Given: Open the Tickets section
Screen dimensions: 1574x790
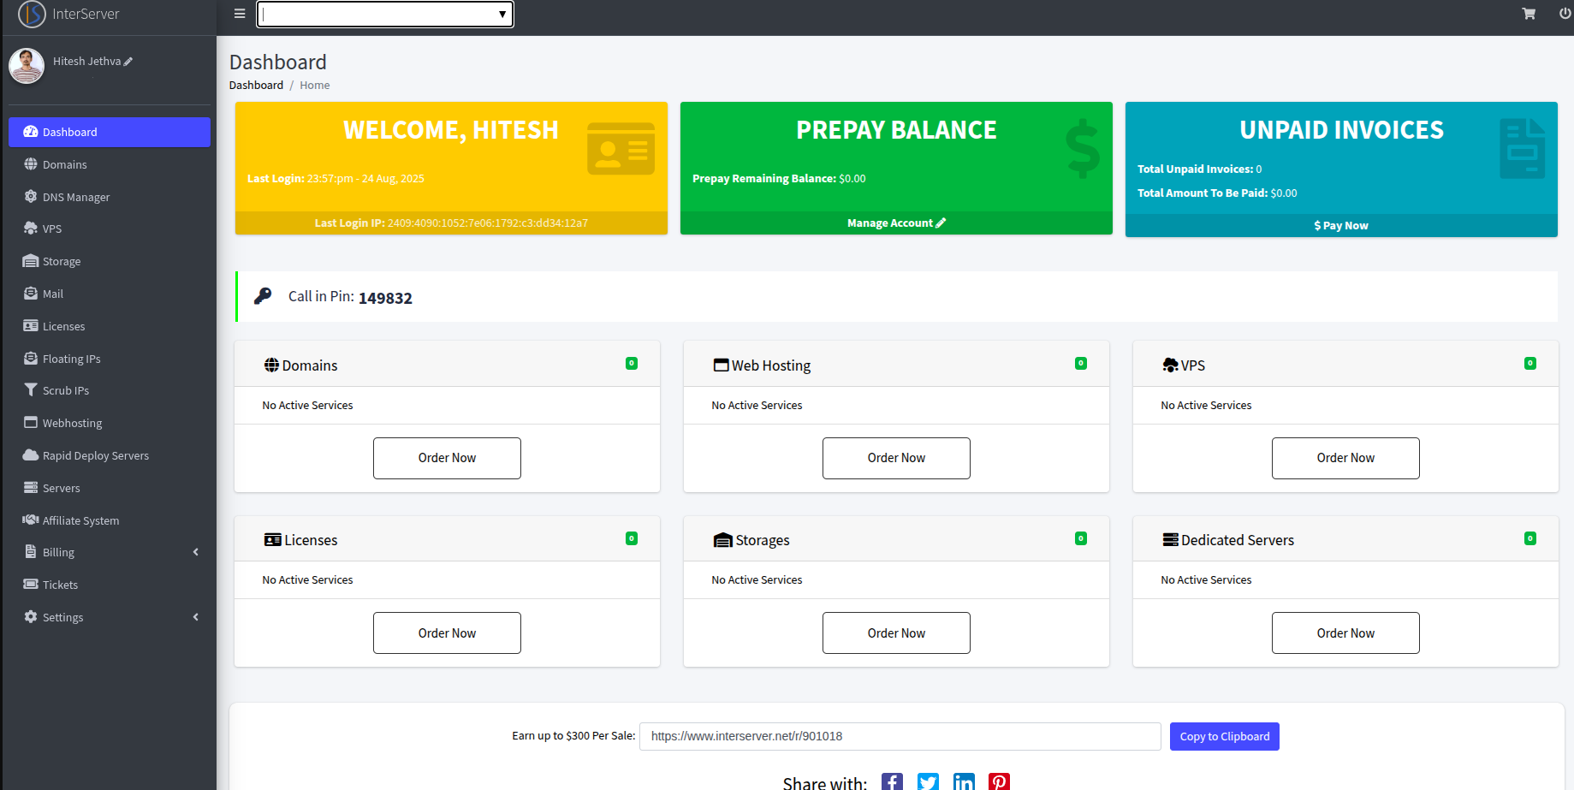Looking at the screenshot, I should point(58,584).
